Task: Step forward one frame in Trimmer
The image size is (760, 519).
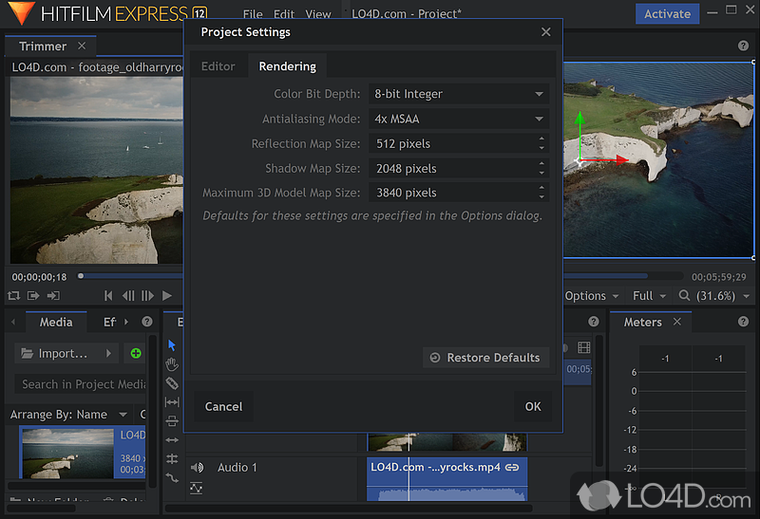Action: pos(147,295)
